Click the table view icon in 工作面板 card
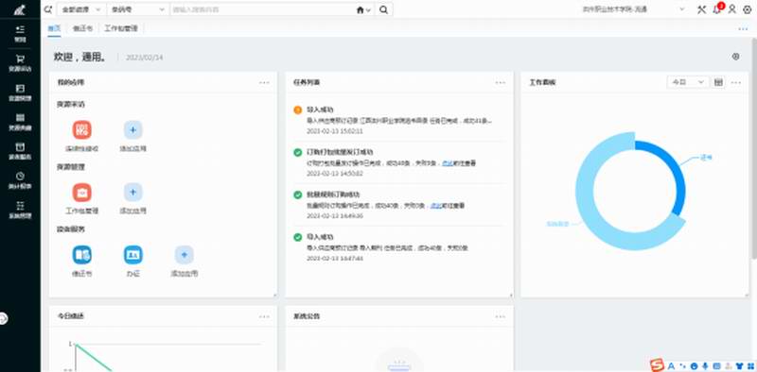Screen dimensions: 757x372 [x=718, y=82]
